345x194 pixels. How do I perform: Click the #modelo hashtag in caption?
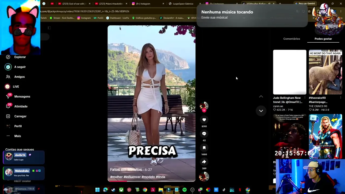[x=148, y=177]
